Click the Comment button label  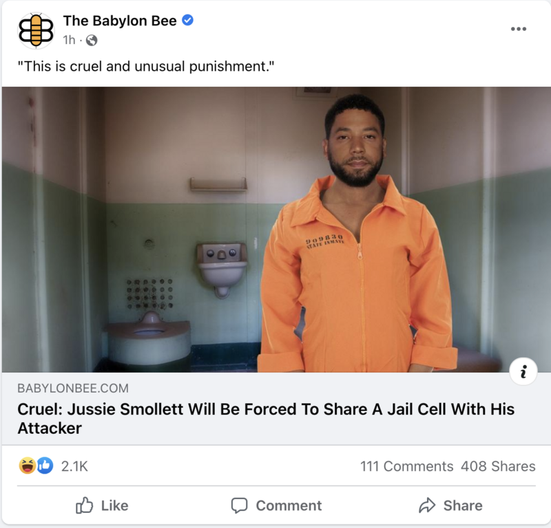click(289, 505)
